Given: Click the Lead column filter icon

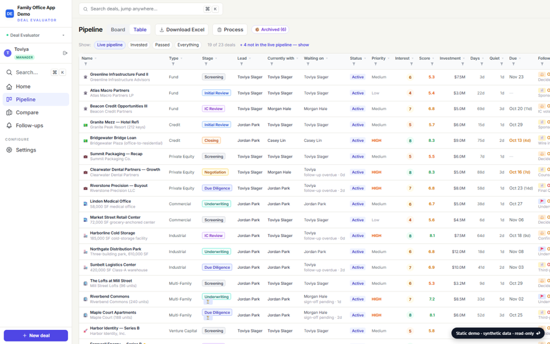Looking at the screenshot, I should tap(241, 64).
